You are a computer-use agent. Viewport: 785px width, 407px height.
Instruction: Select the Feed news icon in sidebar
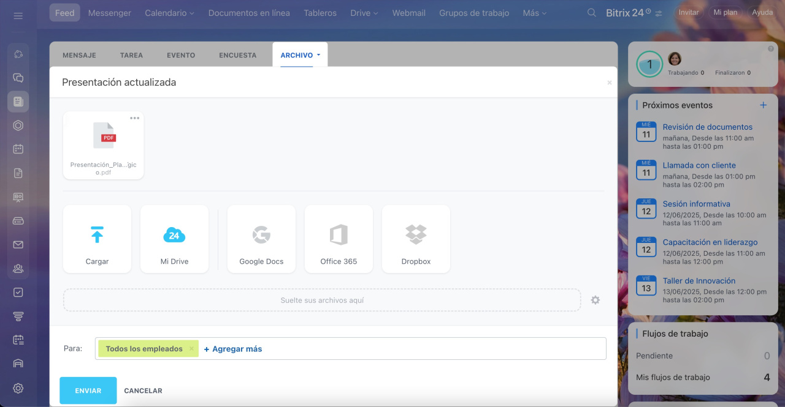point(18,102)
